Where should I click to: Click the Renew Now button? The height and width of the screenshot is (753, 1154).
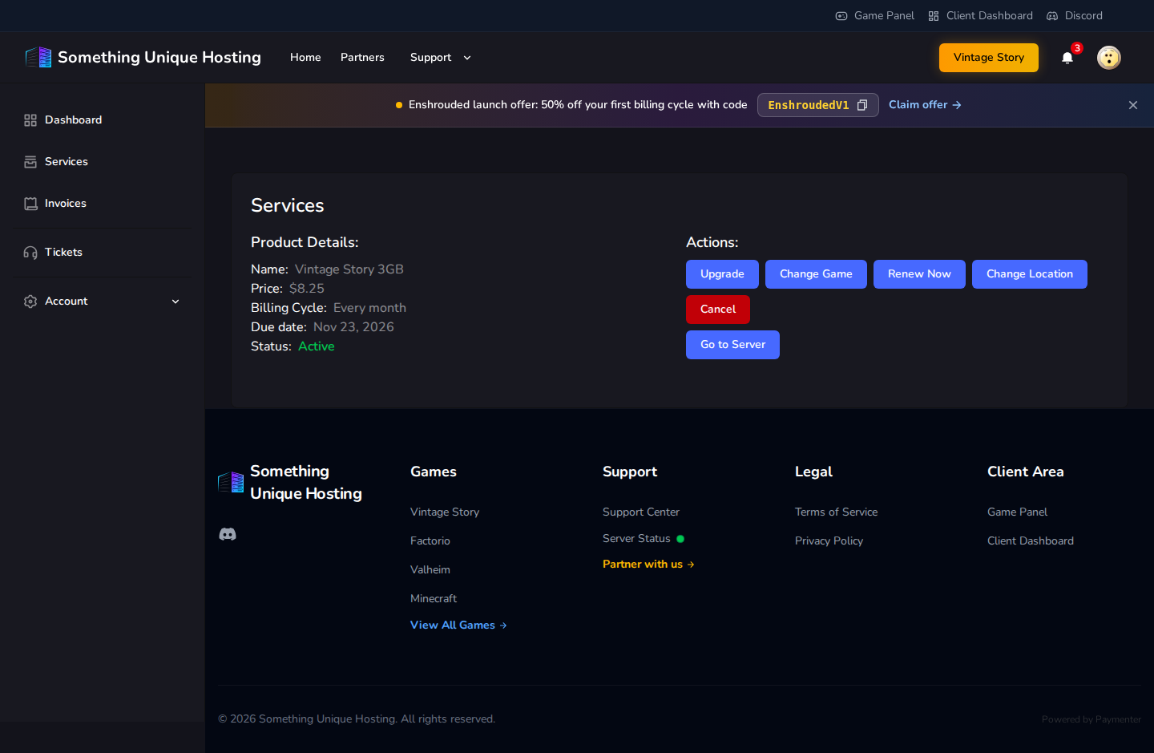pyautogui.click(x=919, y=274)
